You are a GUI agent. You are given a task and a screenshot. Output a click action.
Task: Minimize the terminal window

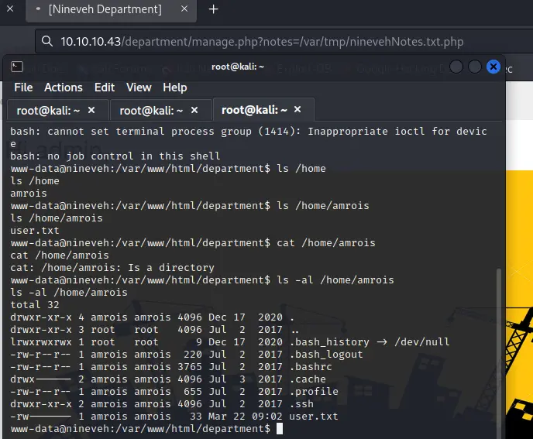pyautogui.click(x=456, y=67)
